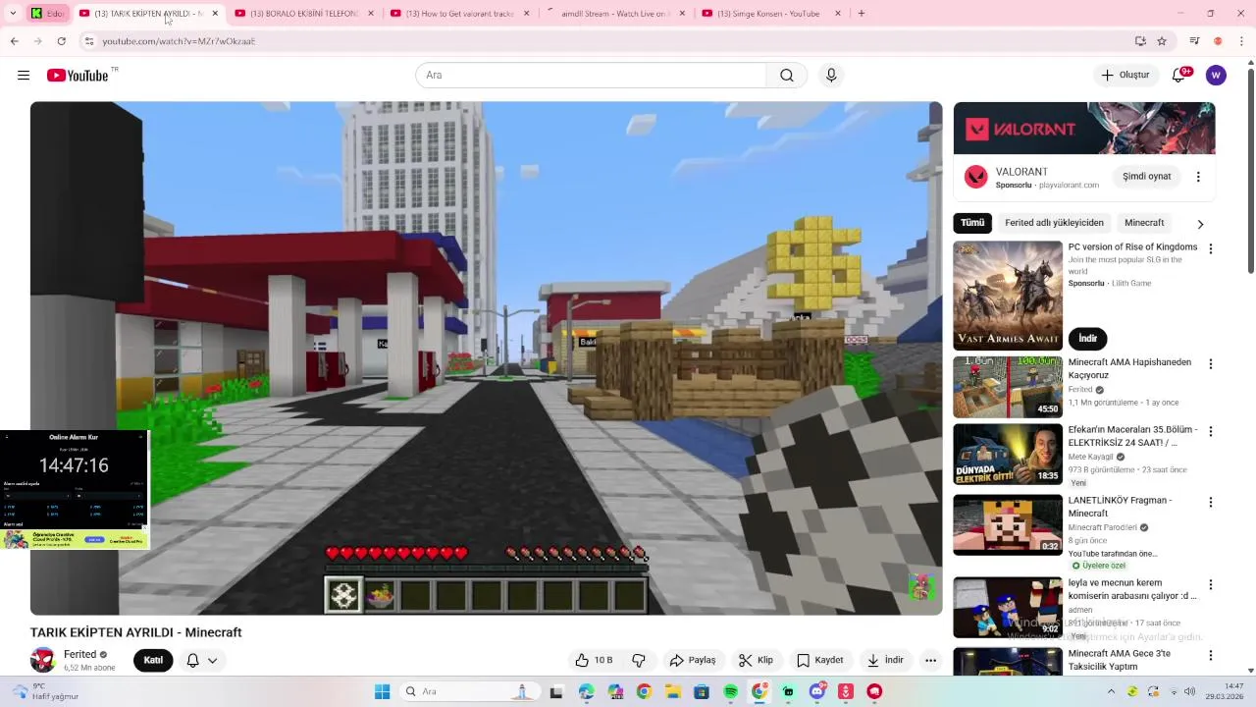
Task: Open options for LANETLİNKÖY Fragman video
Action: (x=1210, y=502)
